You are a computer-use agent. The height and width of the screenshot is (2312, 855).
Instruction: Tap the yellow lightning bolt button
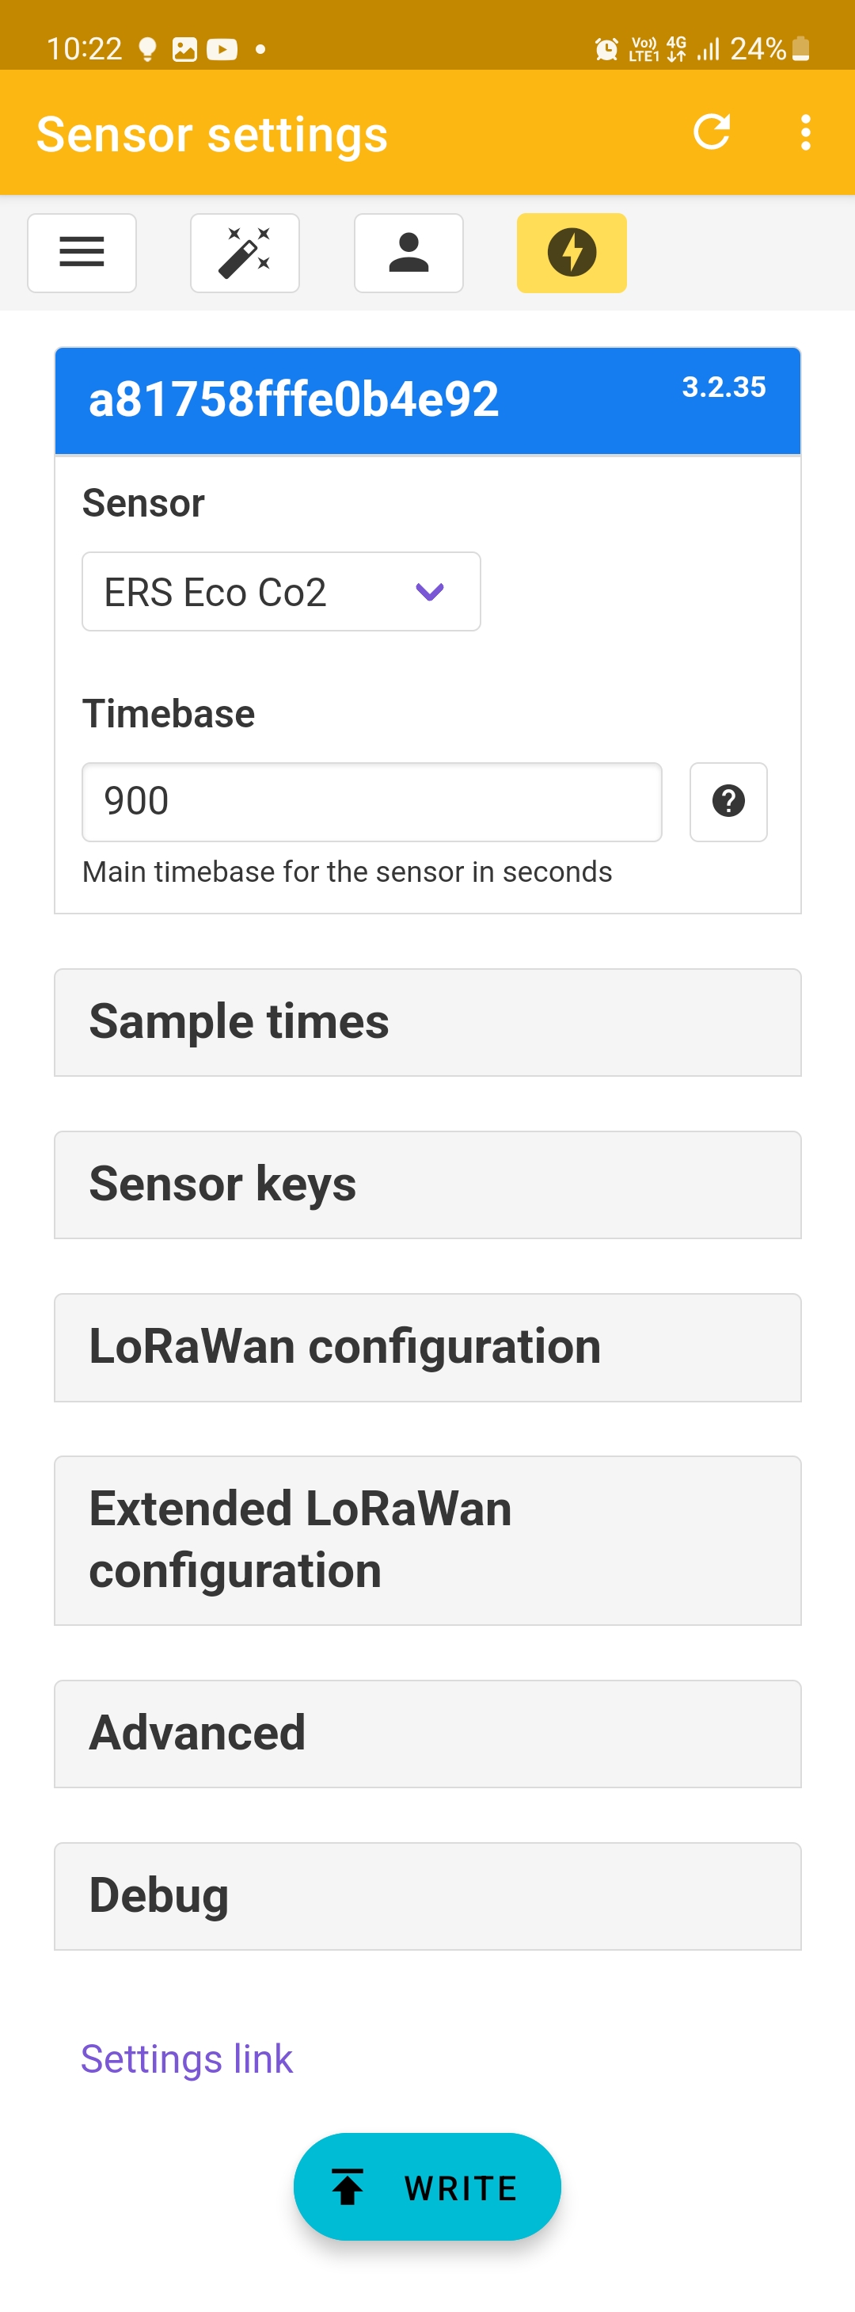coord(572,252)
